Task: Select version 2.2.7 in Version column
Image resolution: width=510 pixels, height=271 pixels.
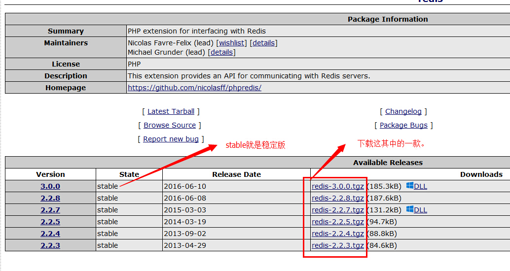Action: point(50,210)
